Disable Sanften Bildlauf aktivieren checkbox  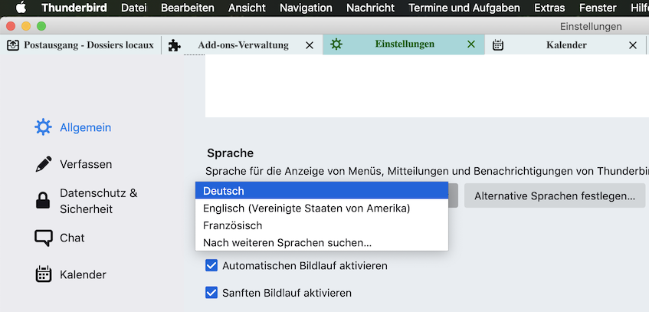pyautogui.click(x=211, y=293)
